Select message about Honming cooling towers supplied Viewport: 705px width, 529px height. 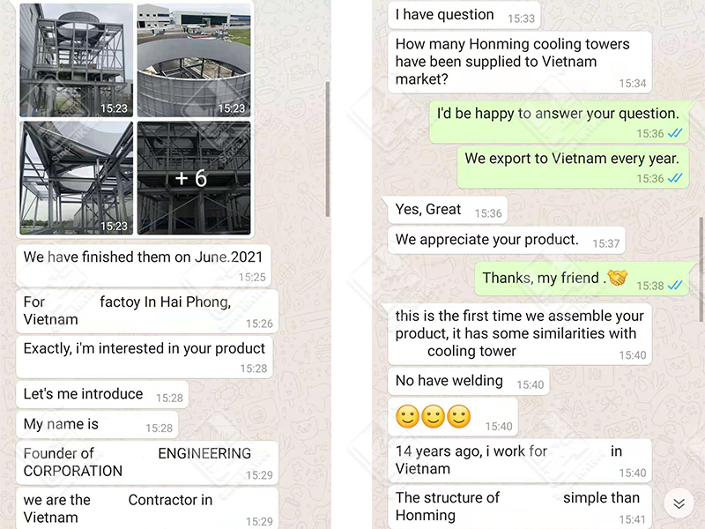pyautogui.click(x=520, y=62)
